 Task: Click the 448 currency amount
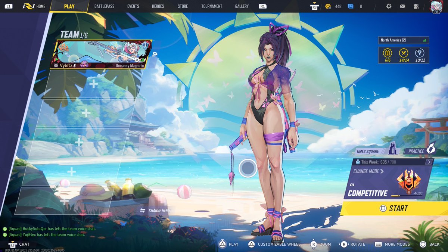(338, 6)
